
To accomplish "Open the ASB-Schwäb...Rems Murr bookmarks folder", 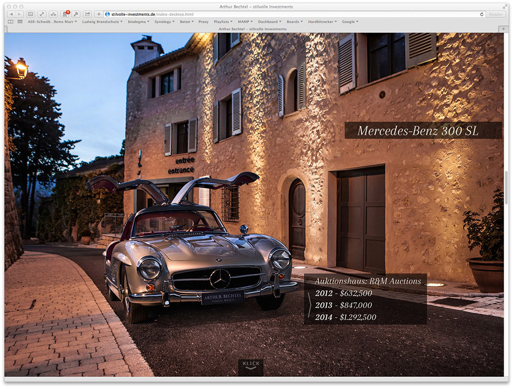I will tap(52, 22).
